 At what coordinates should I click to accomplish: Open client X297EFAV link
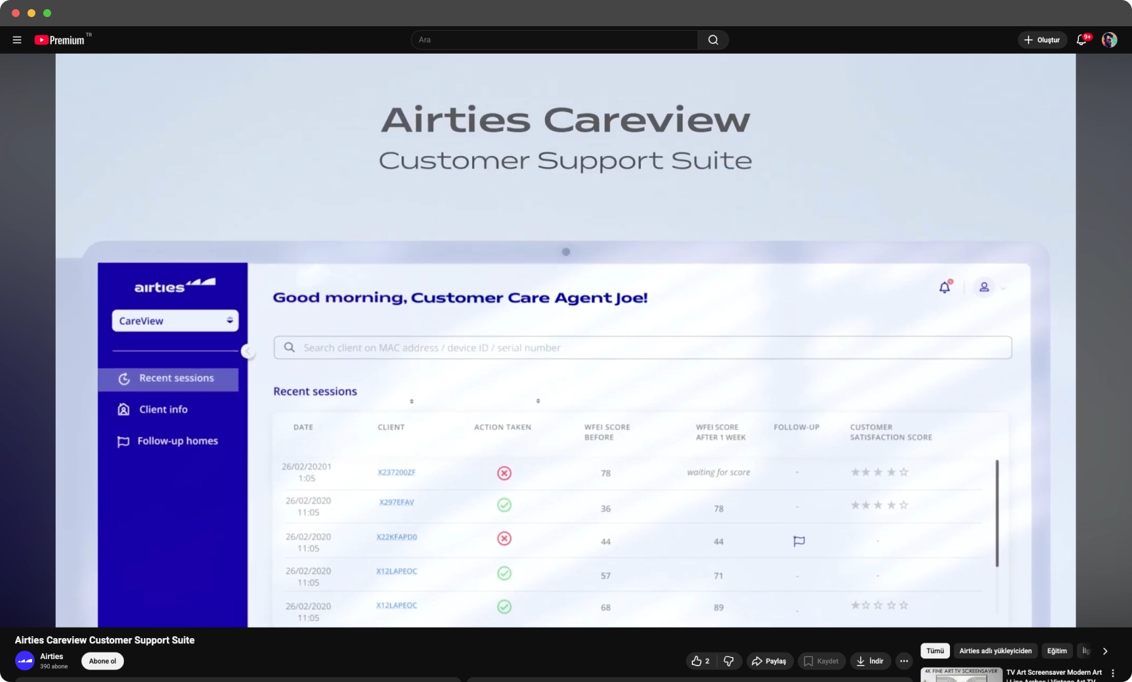396,502
